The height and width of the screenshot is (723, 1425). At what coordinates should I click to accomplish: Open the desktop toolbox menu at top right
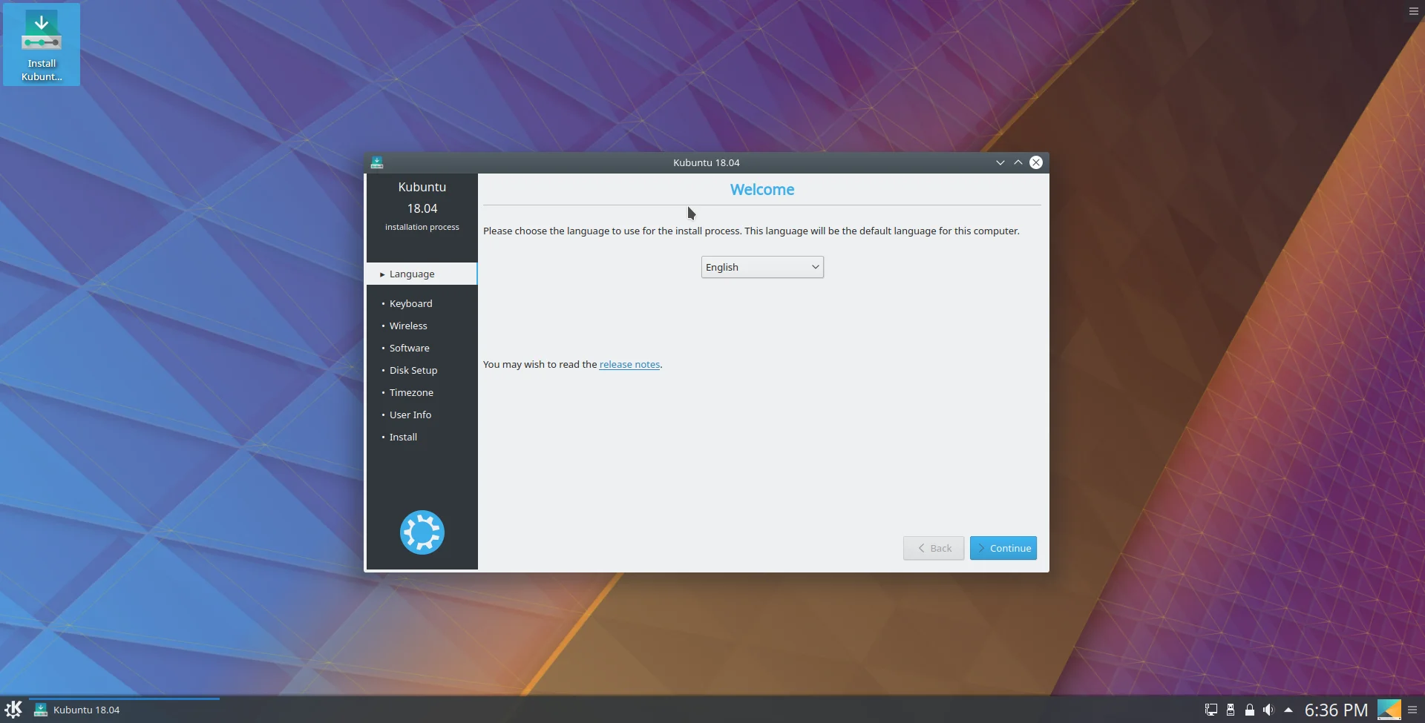[1414, 11]
